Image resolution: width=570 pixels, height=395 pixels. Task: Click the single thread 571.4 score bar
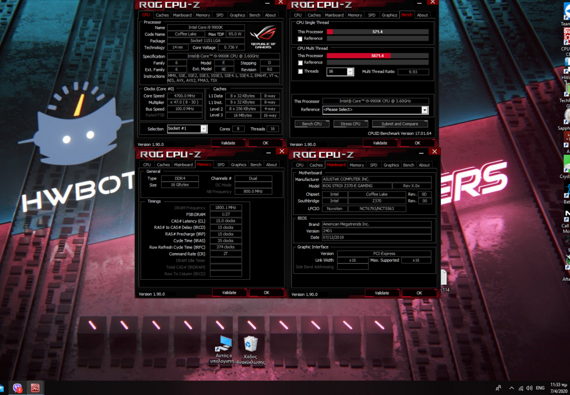[x=378, y=32]
